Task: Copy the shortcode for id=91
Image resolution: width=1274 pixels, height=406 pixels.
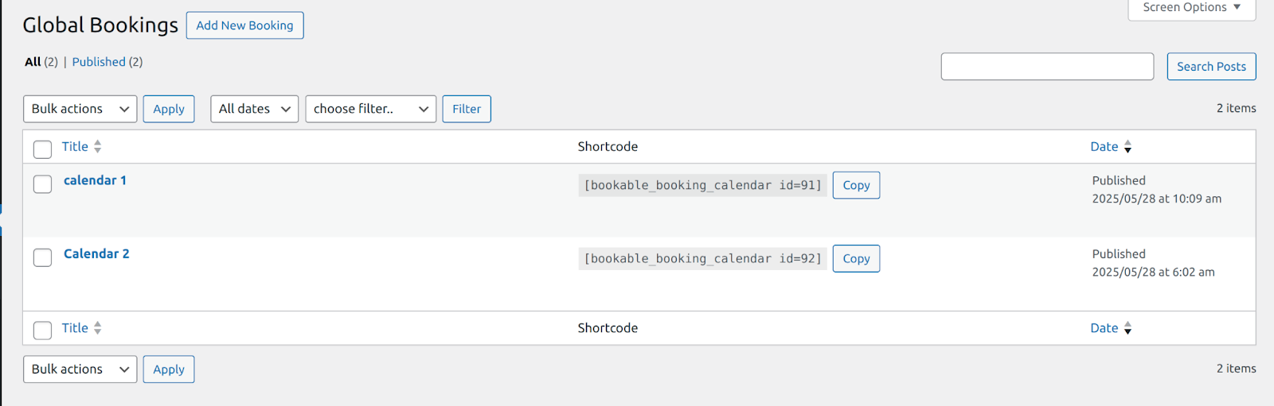Action: click(x=856, y=185)
